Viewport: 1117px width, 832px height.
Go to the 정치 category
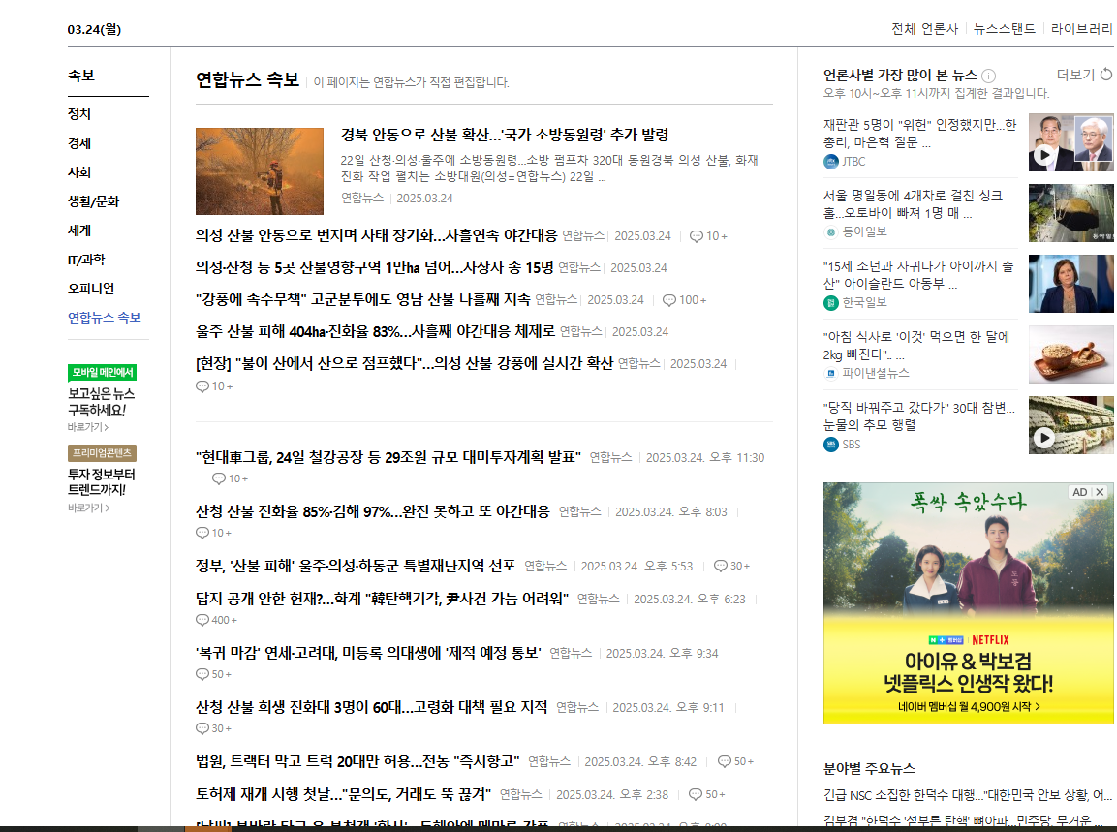[x=79, y=114]
